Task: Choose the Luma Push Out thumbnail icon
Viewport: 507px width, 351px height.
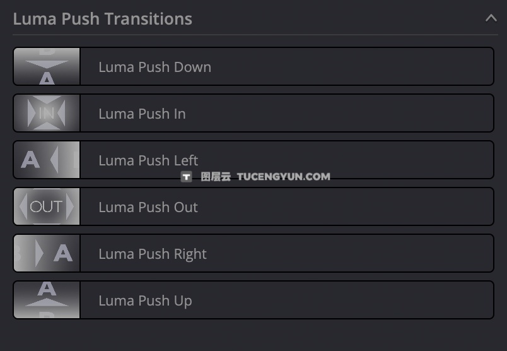Action: click(x=47, y=206)
